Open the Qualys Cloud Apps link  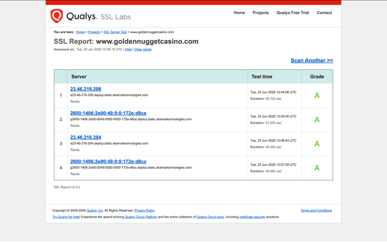[210, 217]
